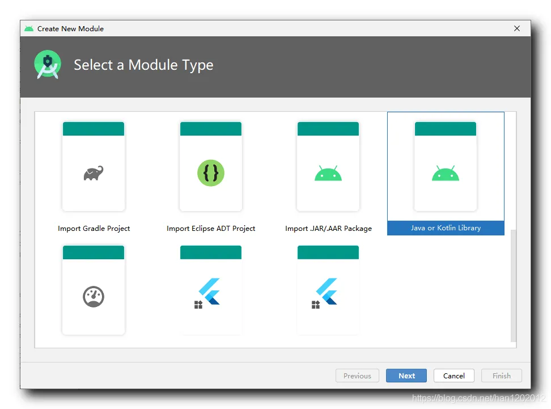Choose Import Eclipse ADT Project label
Screen dimensions: 551x409
pos(211,229)
